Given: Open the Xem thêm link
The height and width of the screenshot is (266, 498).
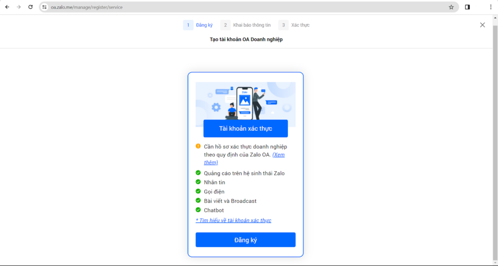Looking at the screenshot, I should [278, 155].
